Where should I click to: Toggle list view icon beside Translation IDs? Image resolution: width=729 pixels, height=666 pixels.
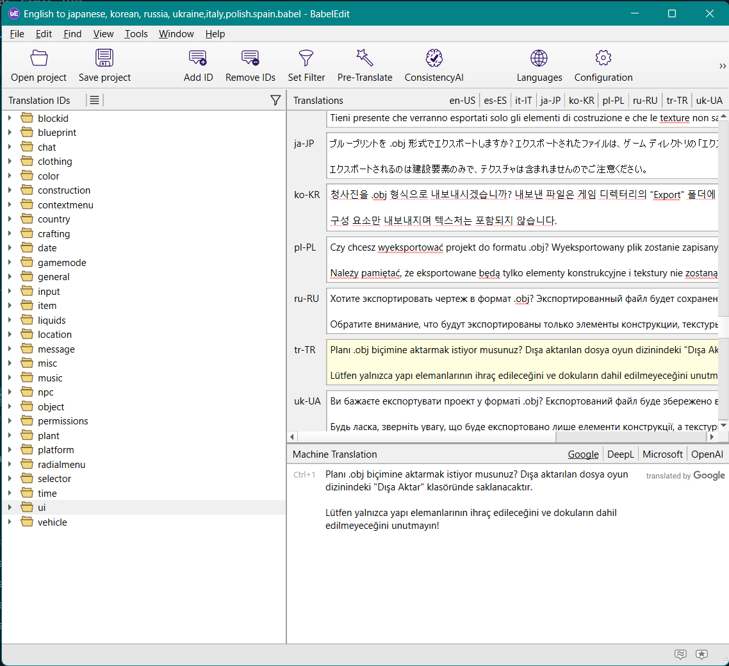click(x=94, y=100)
